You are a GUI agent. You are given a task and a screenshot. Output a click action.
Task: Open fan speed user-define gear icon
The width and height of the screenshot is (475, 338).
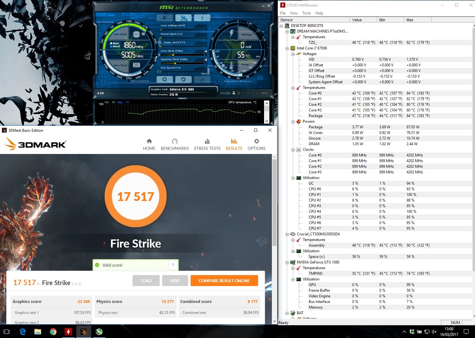[158, 72]
